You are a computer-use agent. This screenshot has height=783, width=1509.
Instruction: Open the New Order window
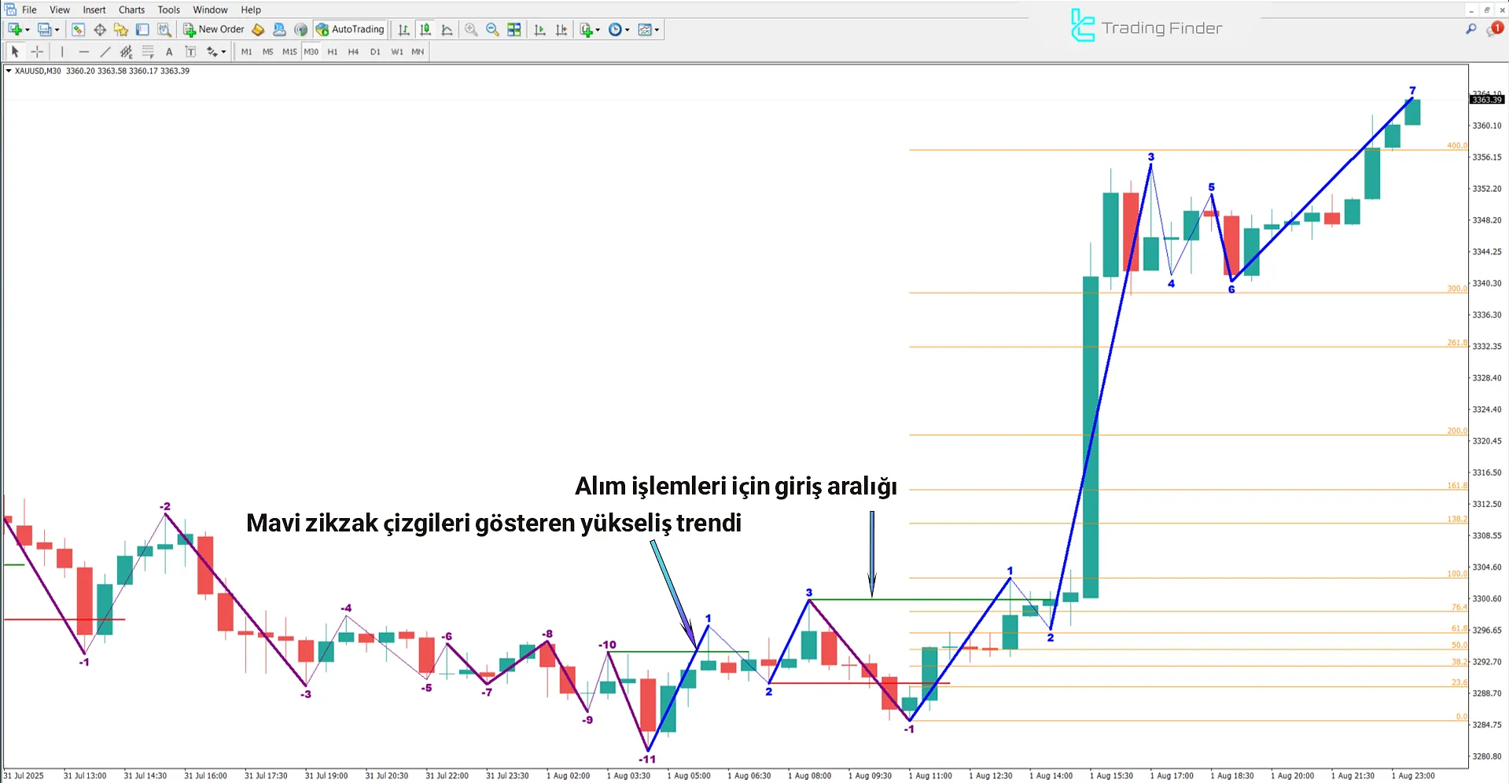213,29
